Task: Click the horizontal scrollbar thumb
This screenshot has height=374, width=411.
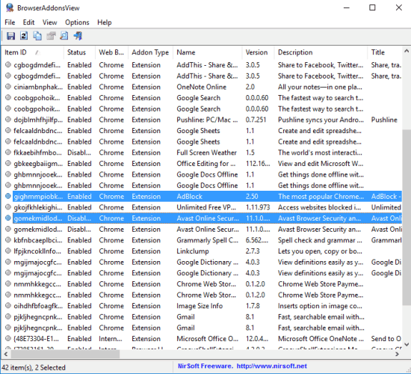Action: pos(65,354)
